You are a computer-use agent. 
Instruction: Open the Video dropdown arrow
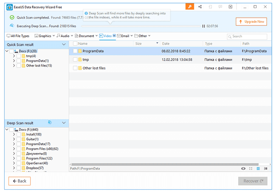point(114,36)
